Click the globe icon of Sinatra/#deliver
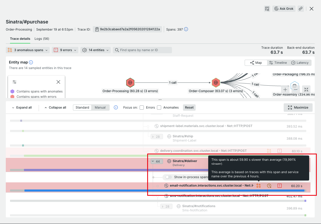 point(169,161)
